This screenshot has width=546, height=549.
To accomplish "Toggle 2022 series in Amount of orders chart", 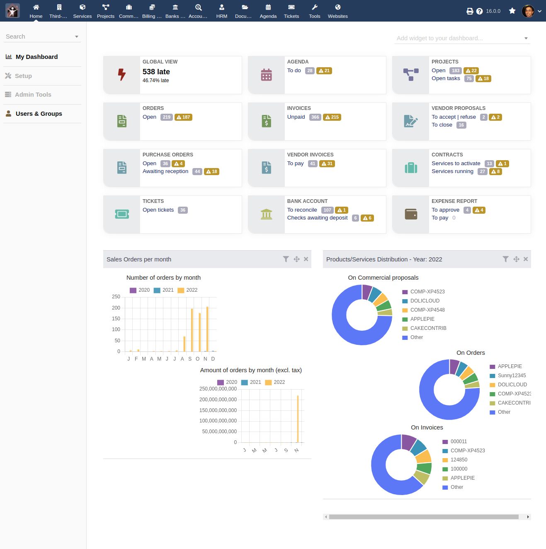I will [275, 382].
